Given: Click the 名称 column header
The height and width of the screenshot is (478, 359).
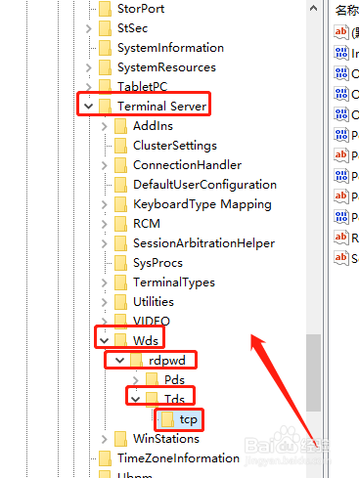Looking at the screenshot, I should coord(346,11).
